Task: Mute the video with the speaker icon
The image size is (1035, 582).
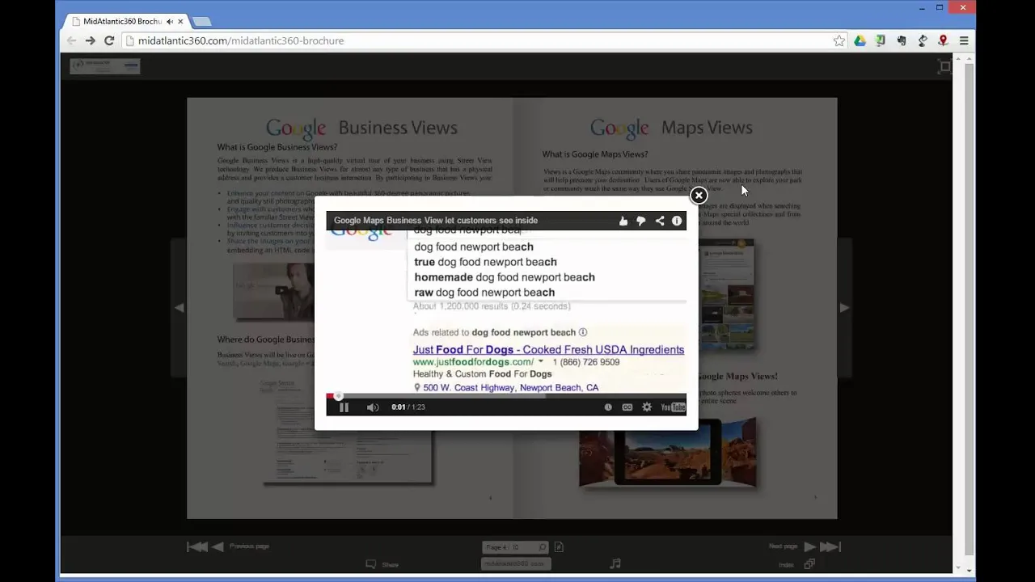Action: tap(372, 407)
